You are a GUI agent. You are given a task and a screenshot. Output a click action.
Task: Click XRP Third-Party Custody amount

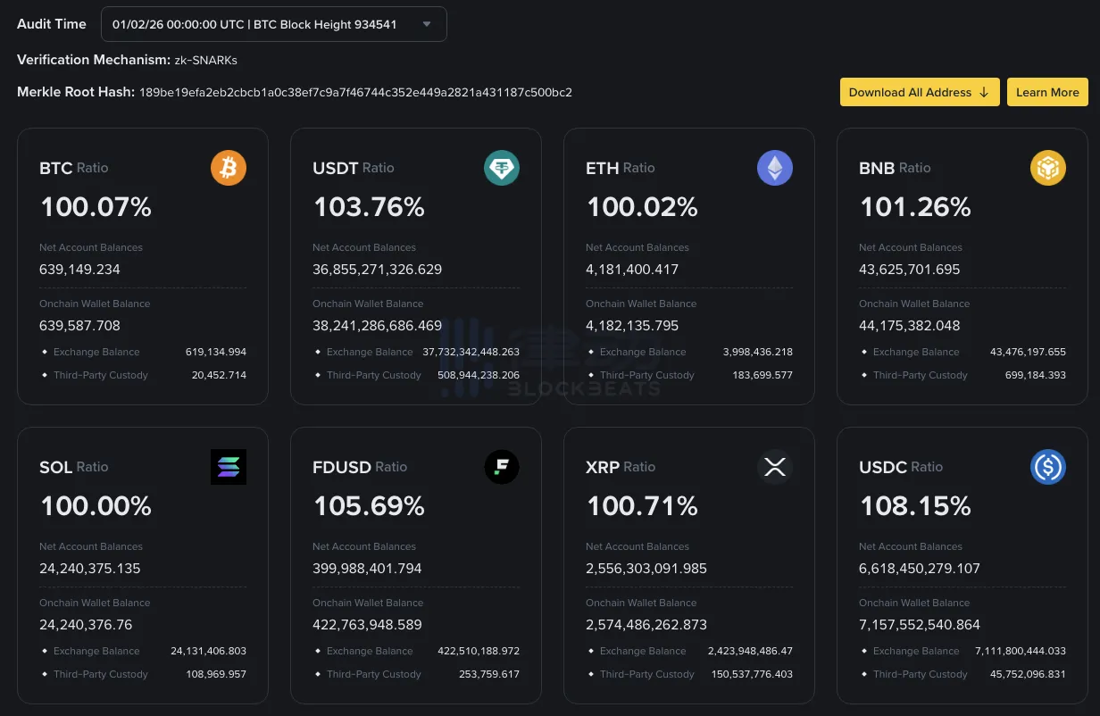tap(752, 674)
